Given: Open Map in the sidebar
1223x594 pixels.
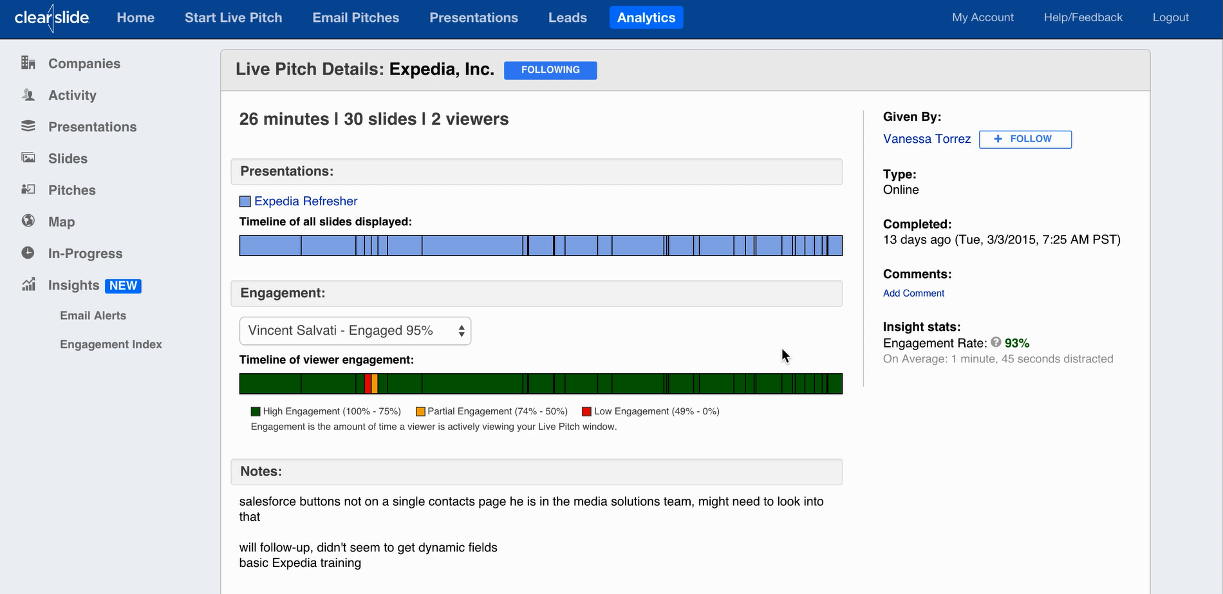Looking at the screenshot, I should pyautogui.click(x=61, y=221).
